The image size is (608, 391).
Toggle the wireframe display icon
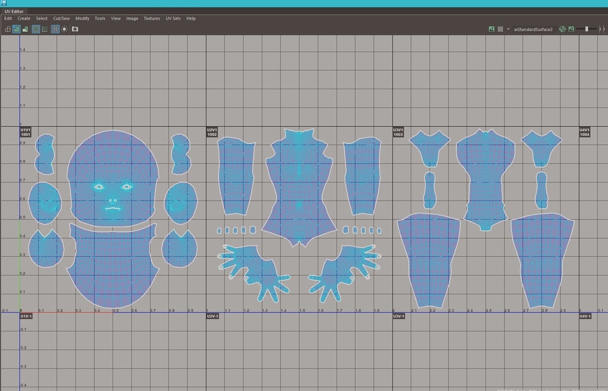7,29
